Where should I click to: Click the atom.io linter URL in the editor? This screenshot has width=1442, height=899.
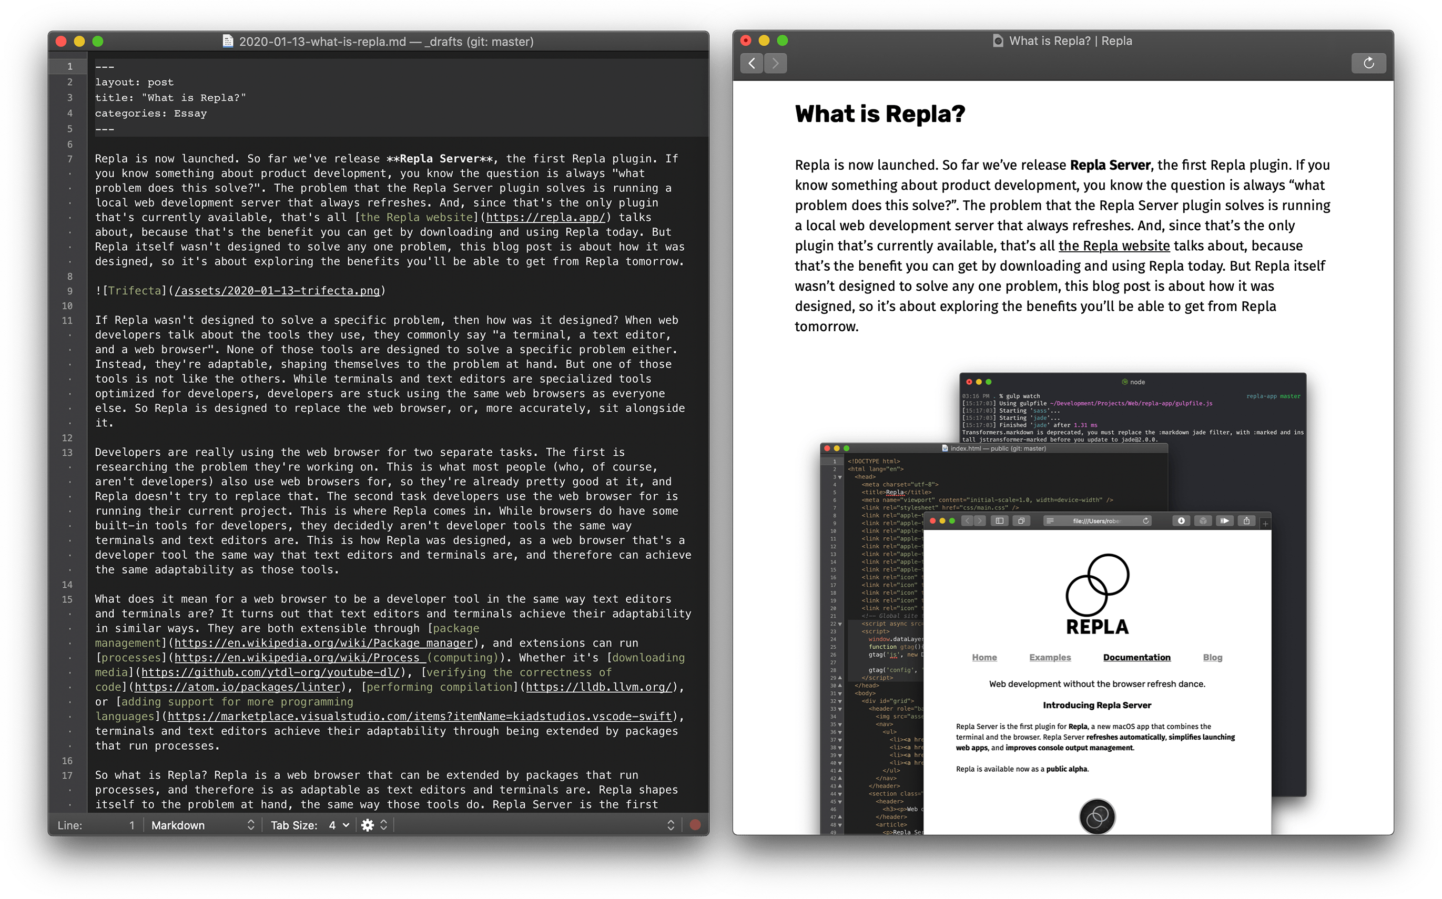[237, 687]
